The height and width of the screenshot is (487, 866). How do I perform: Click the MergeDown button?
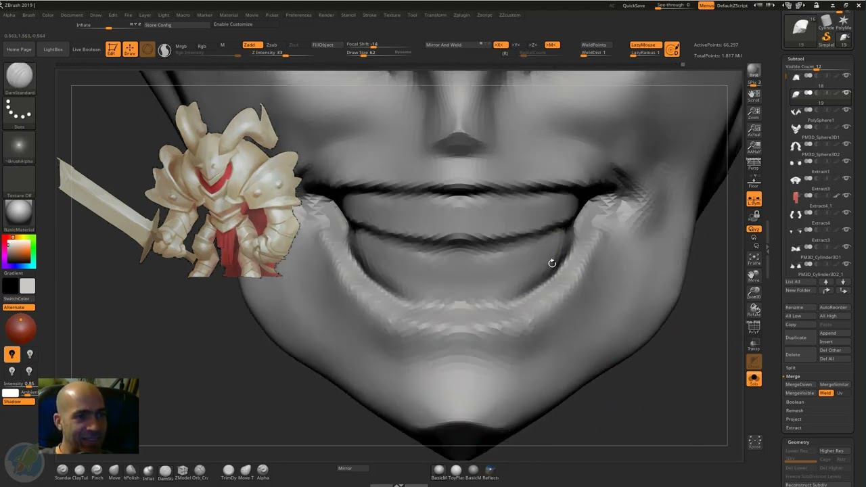click(799, 384)
